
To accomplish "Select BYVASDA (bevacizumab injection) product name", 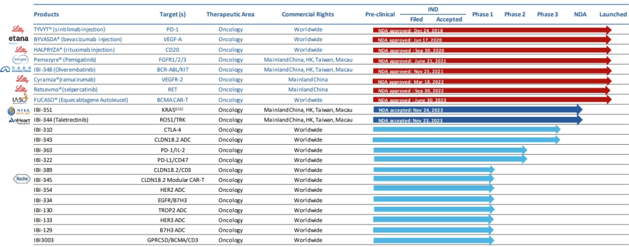I will 78,40.
